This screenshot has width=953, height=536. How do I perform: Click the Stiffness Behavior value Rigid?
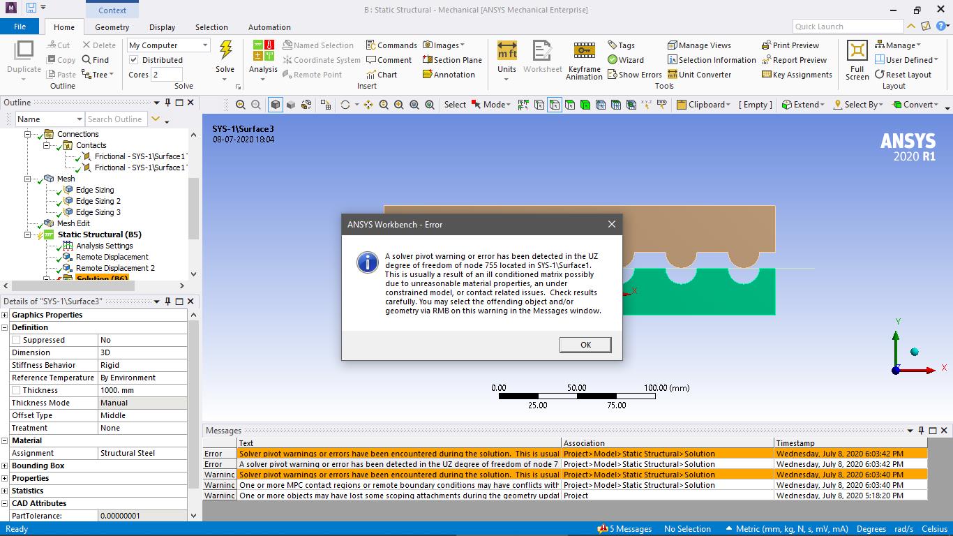click(x=142, y=365)
